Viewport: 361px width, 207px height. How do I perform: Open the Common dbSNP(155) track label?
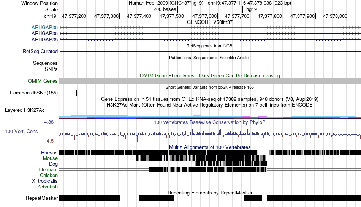pos(34,93)
